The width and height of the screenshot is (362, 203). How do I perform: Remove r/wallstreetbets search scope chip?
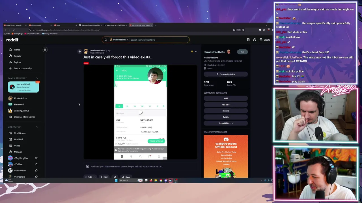coord(128,40)
